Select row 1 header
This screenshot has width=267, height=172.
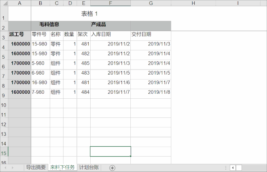[x=4, y=14]
